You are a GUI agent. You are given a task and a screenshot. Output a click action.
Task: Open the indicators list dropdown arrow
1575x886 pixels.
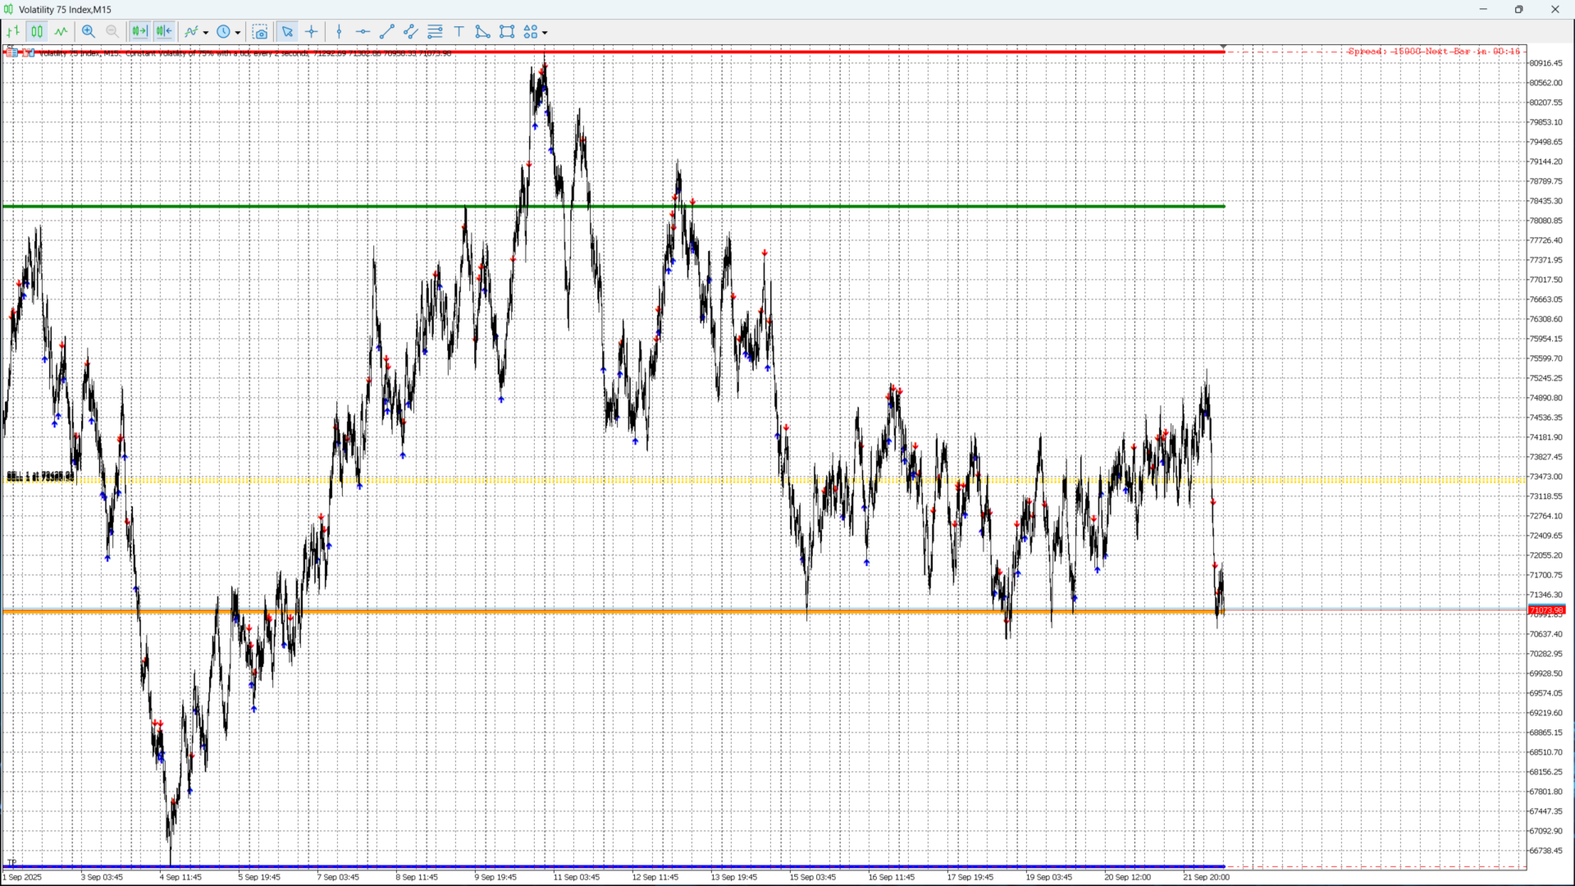[206, 33]
